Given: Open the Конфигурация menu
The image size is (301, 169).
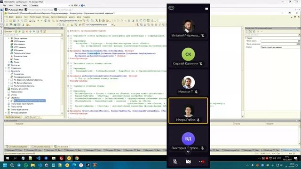Looking at the screenshot, I should tap(35, 17).
